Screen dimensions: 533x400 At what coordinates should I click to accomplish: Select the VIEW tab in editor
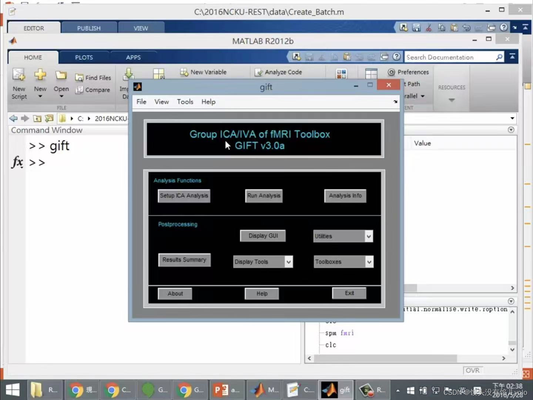pos(141,28)
